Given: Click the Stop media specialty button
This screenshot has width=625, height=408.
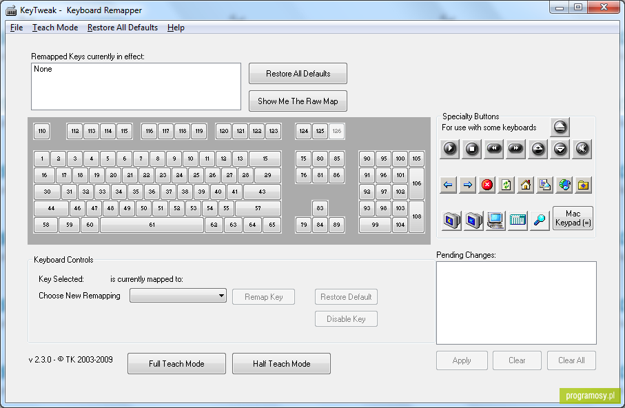Looking at the screenshot, I should [471, 149].
